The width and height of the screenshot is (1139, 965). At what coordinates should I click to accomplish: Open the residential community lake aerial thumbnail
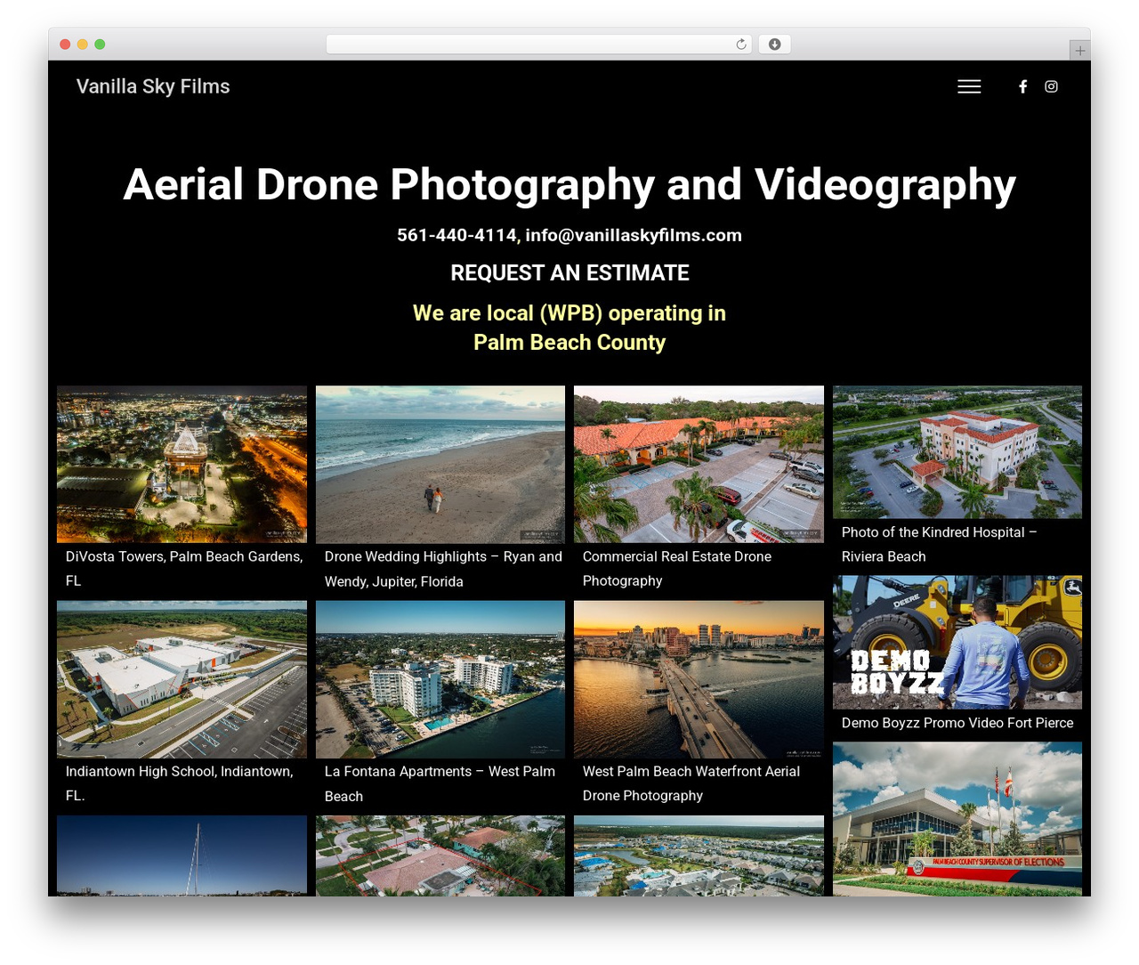coord(699,856)
